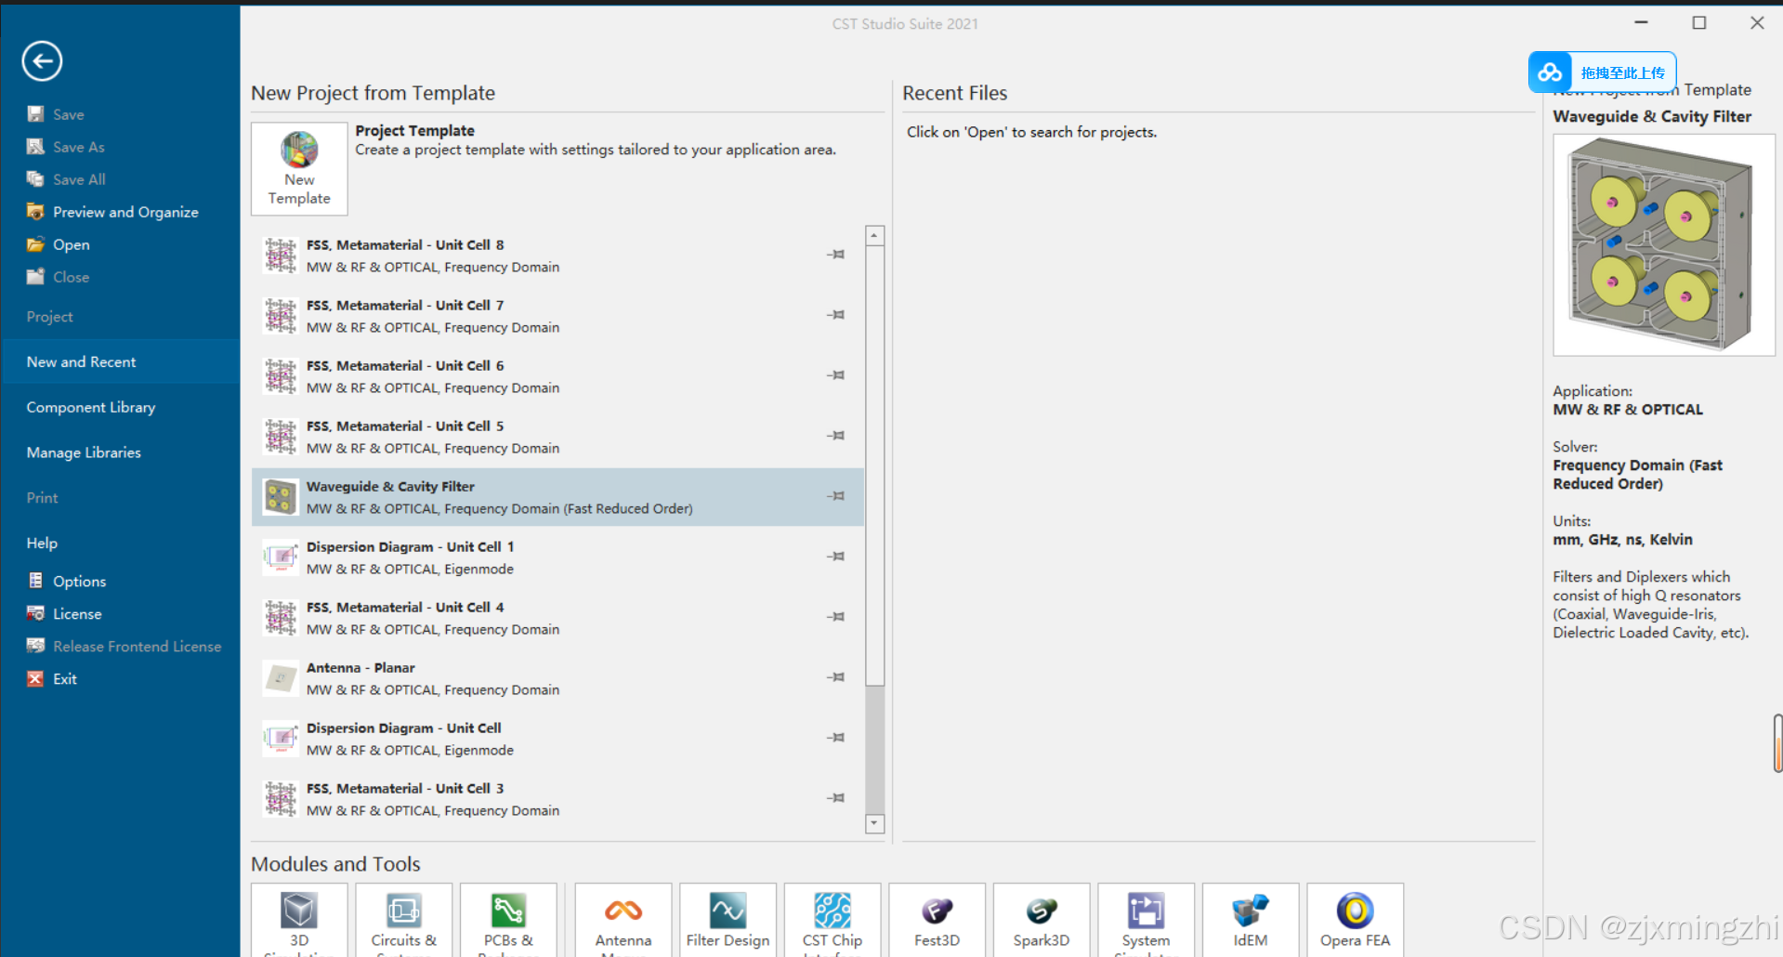Image resolution: width=1783 pixels, height=957 pixels.
Task: Pin the Dispersion Diagram - Unit Cell template
Action: [836, 738]
